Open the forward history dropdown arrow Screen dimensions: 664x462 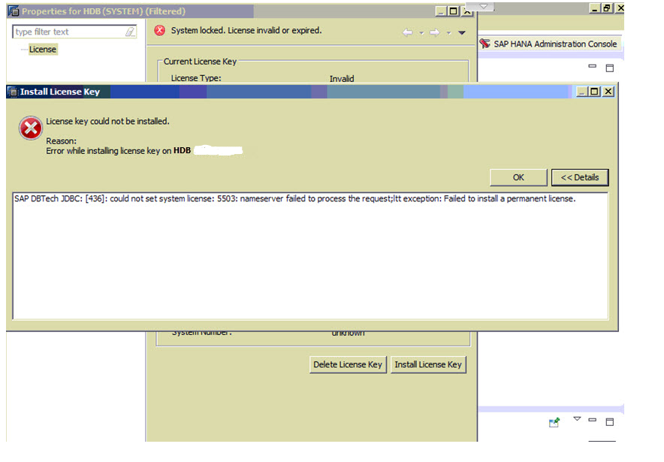point(448,32)
